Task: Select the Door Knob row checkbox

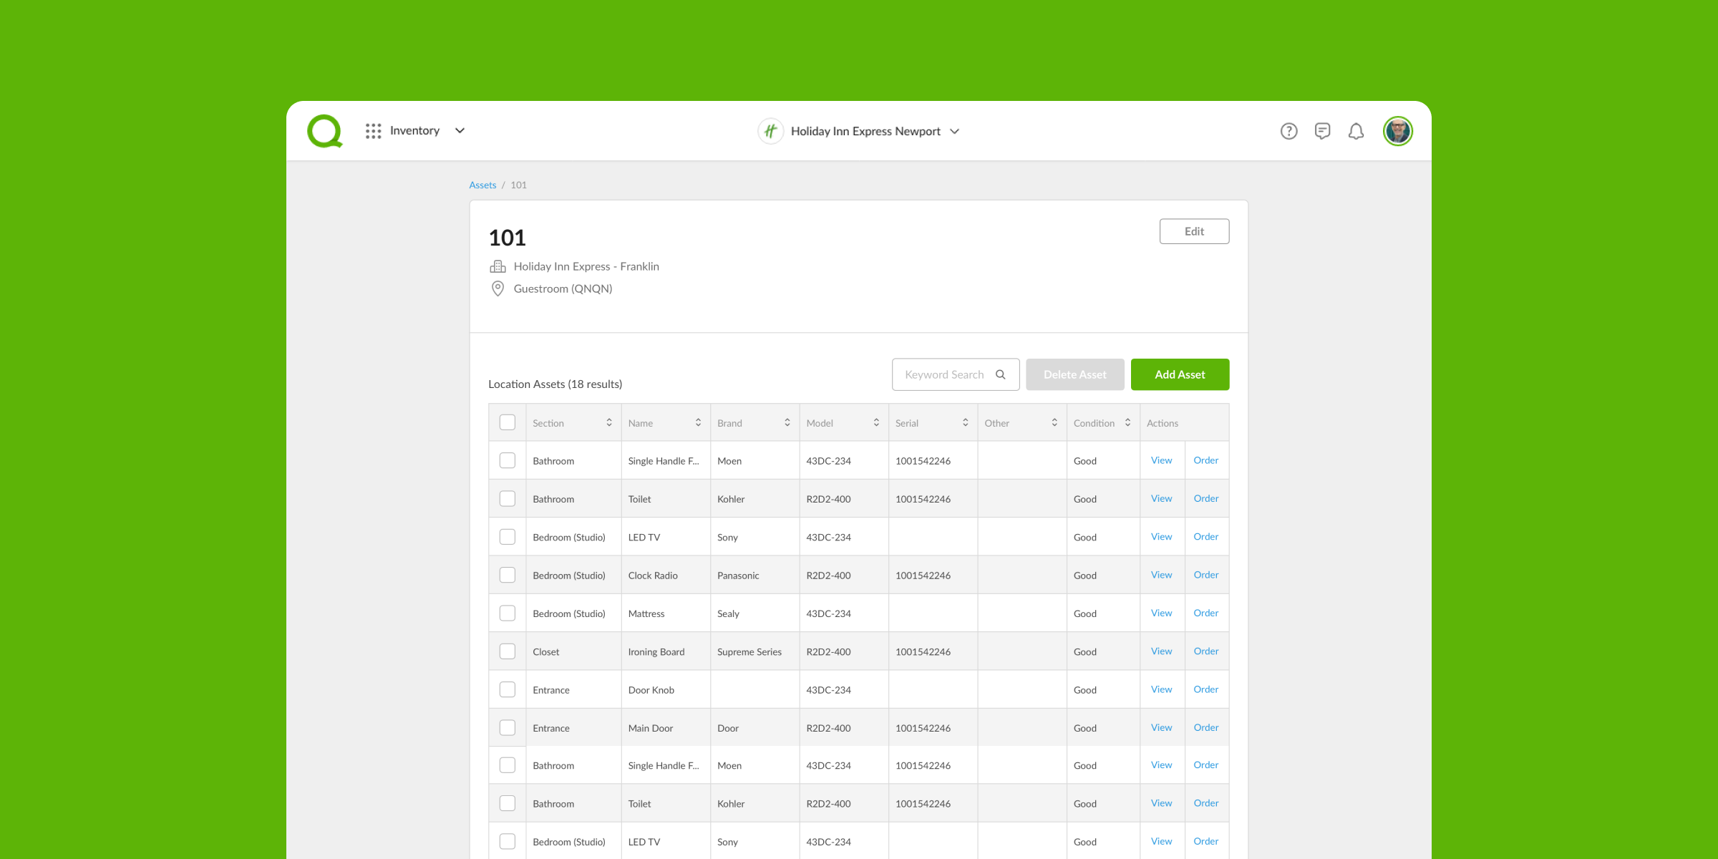Action: click(508, 689)
